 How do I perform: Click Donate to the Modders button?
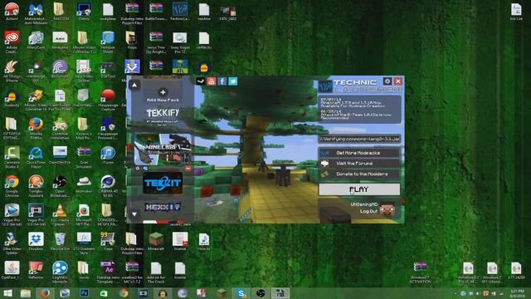[x=359, y=174]
